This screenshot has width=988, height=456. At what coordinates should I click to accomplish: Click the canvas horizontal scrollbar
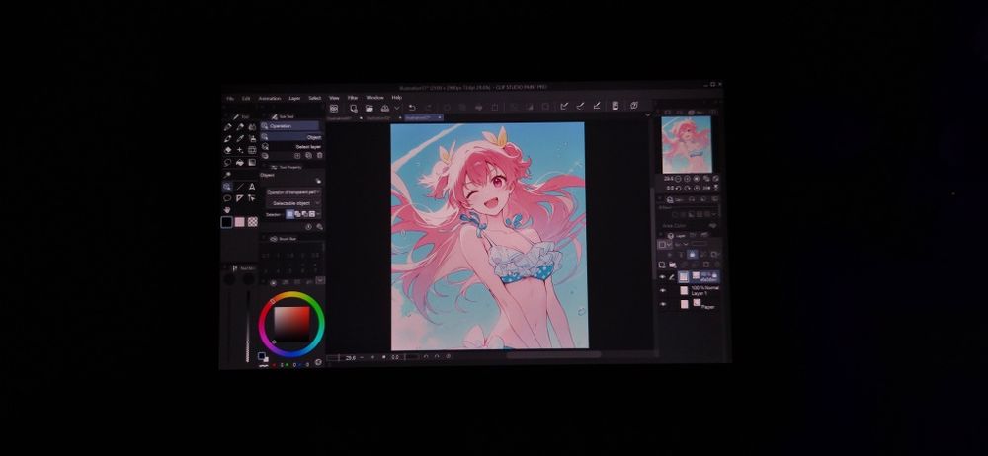(553, 355)
